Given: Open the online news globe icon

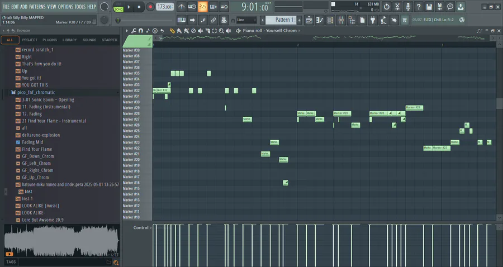Looking at the screenshot, I should click(x=462, y=20).
